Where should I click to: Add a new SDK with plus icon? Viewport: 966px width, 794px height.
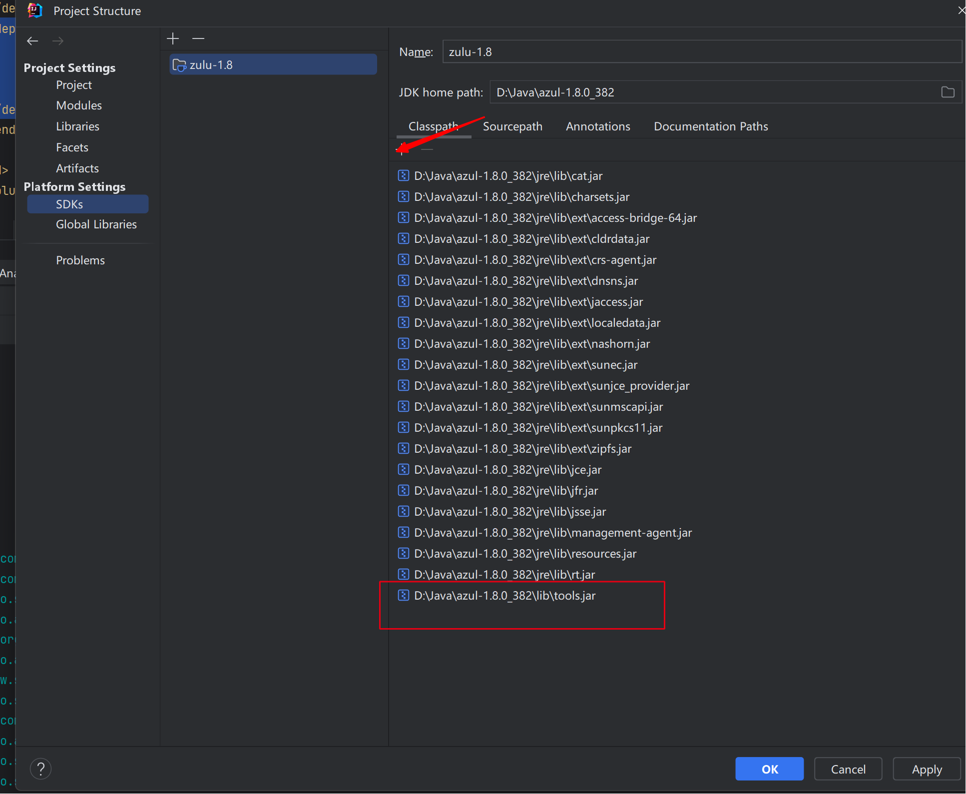[x=173, y=38]
